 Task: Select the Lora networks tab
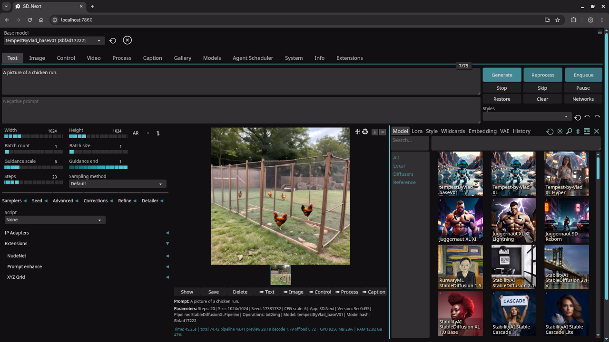pyautogui.click(x=417, y=131)
